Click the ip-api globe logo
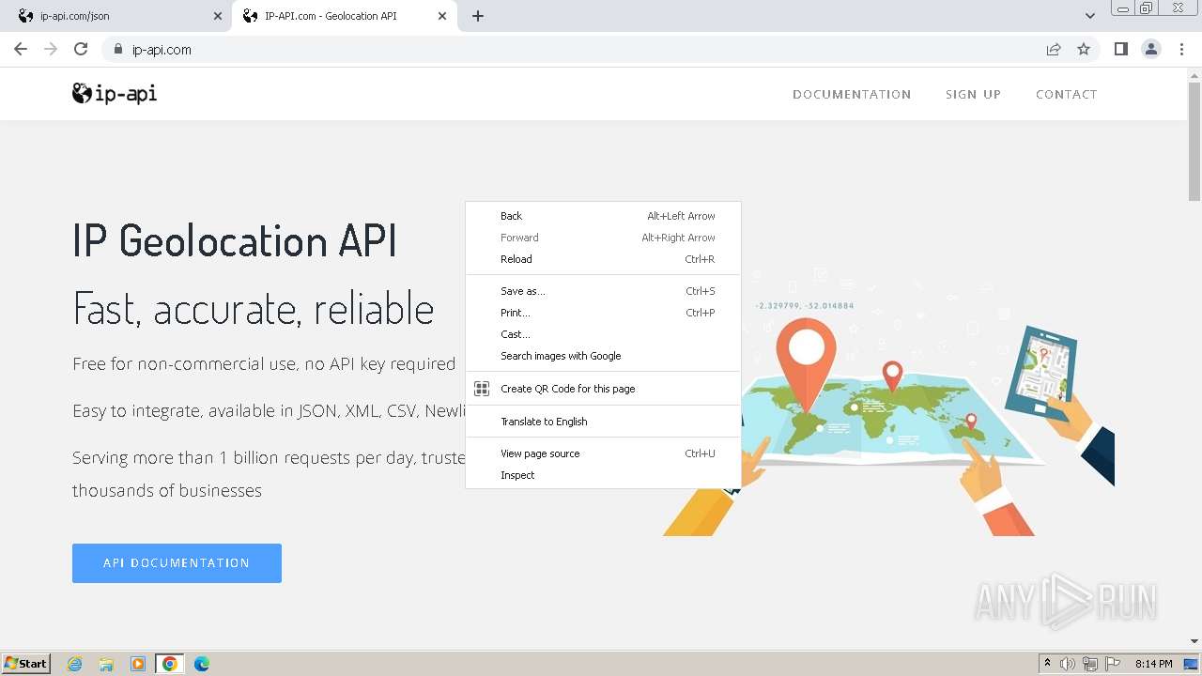The width and height of the screenshot is (1202, 676). click(115, 93)
